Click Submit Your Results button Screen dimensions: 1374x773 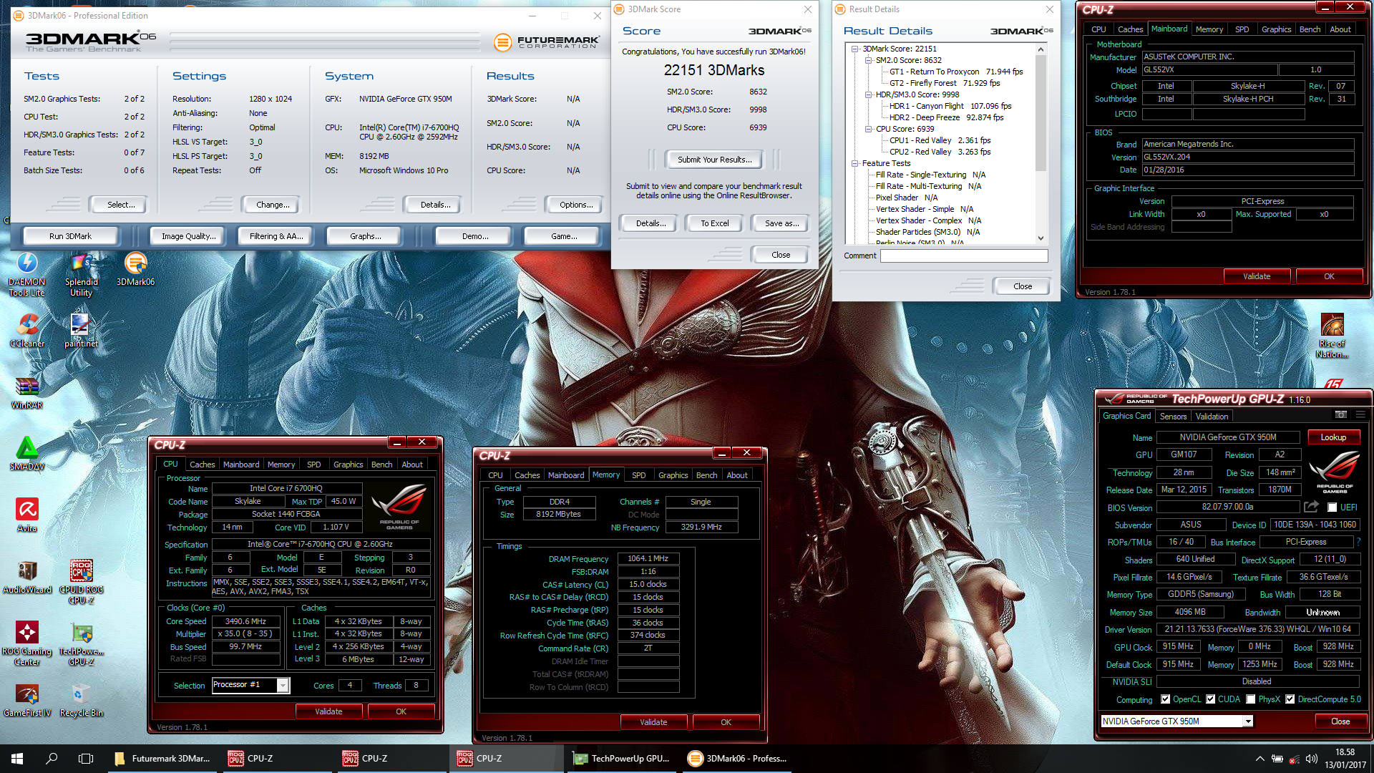pos(714,160)
